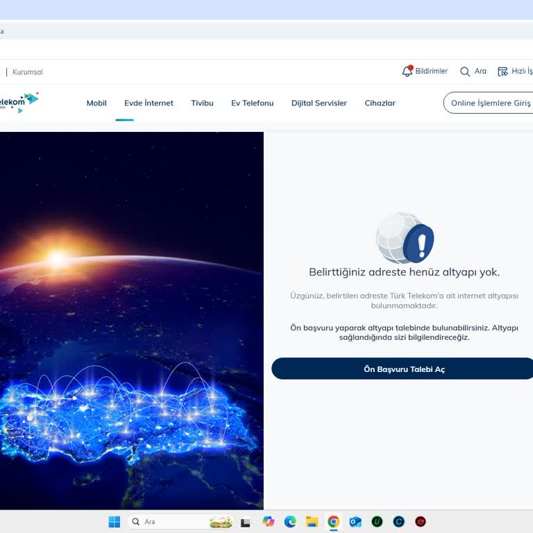Click the 'Ön başvuru yaparak altyapı talebinde' text

click(x=404, y=332)
